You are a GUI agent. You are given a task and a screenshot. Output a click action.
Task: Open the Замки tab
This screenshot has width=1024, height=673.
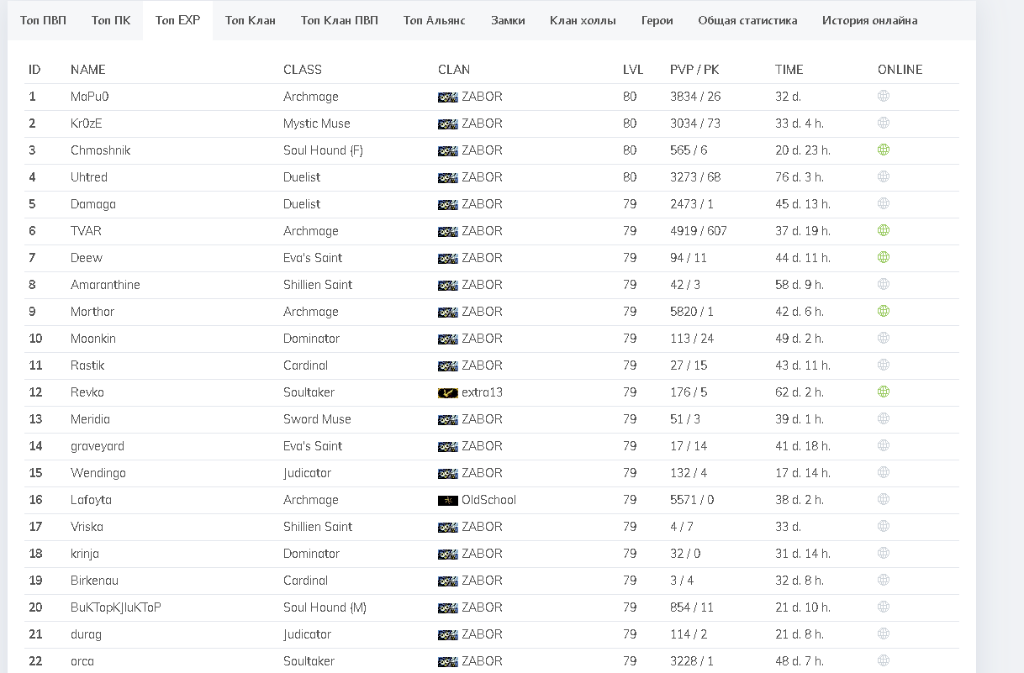click(508, 20)
